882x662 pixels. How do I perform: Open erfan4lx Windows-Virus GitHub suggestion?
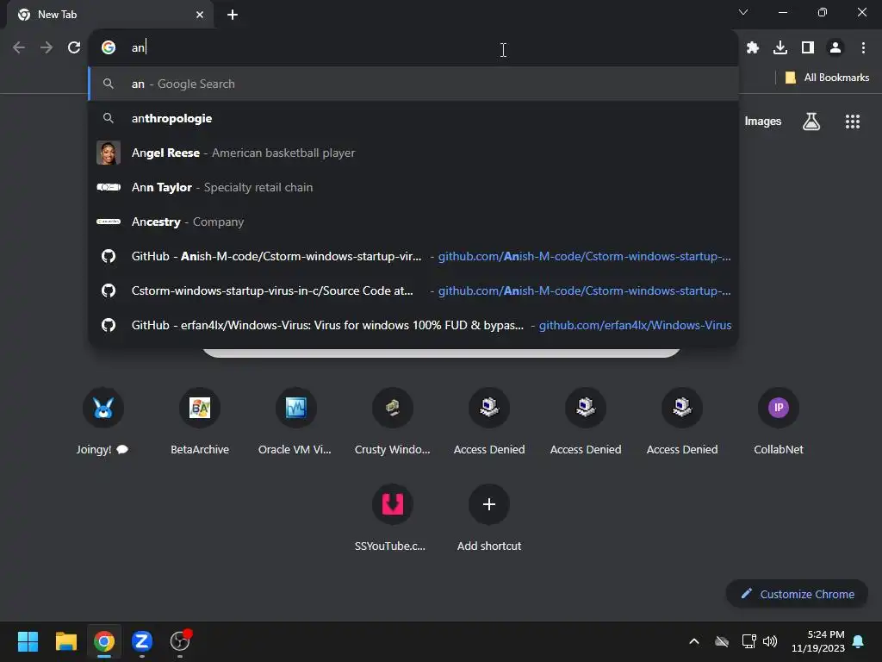coord(414,325)
